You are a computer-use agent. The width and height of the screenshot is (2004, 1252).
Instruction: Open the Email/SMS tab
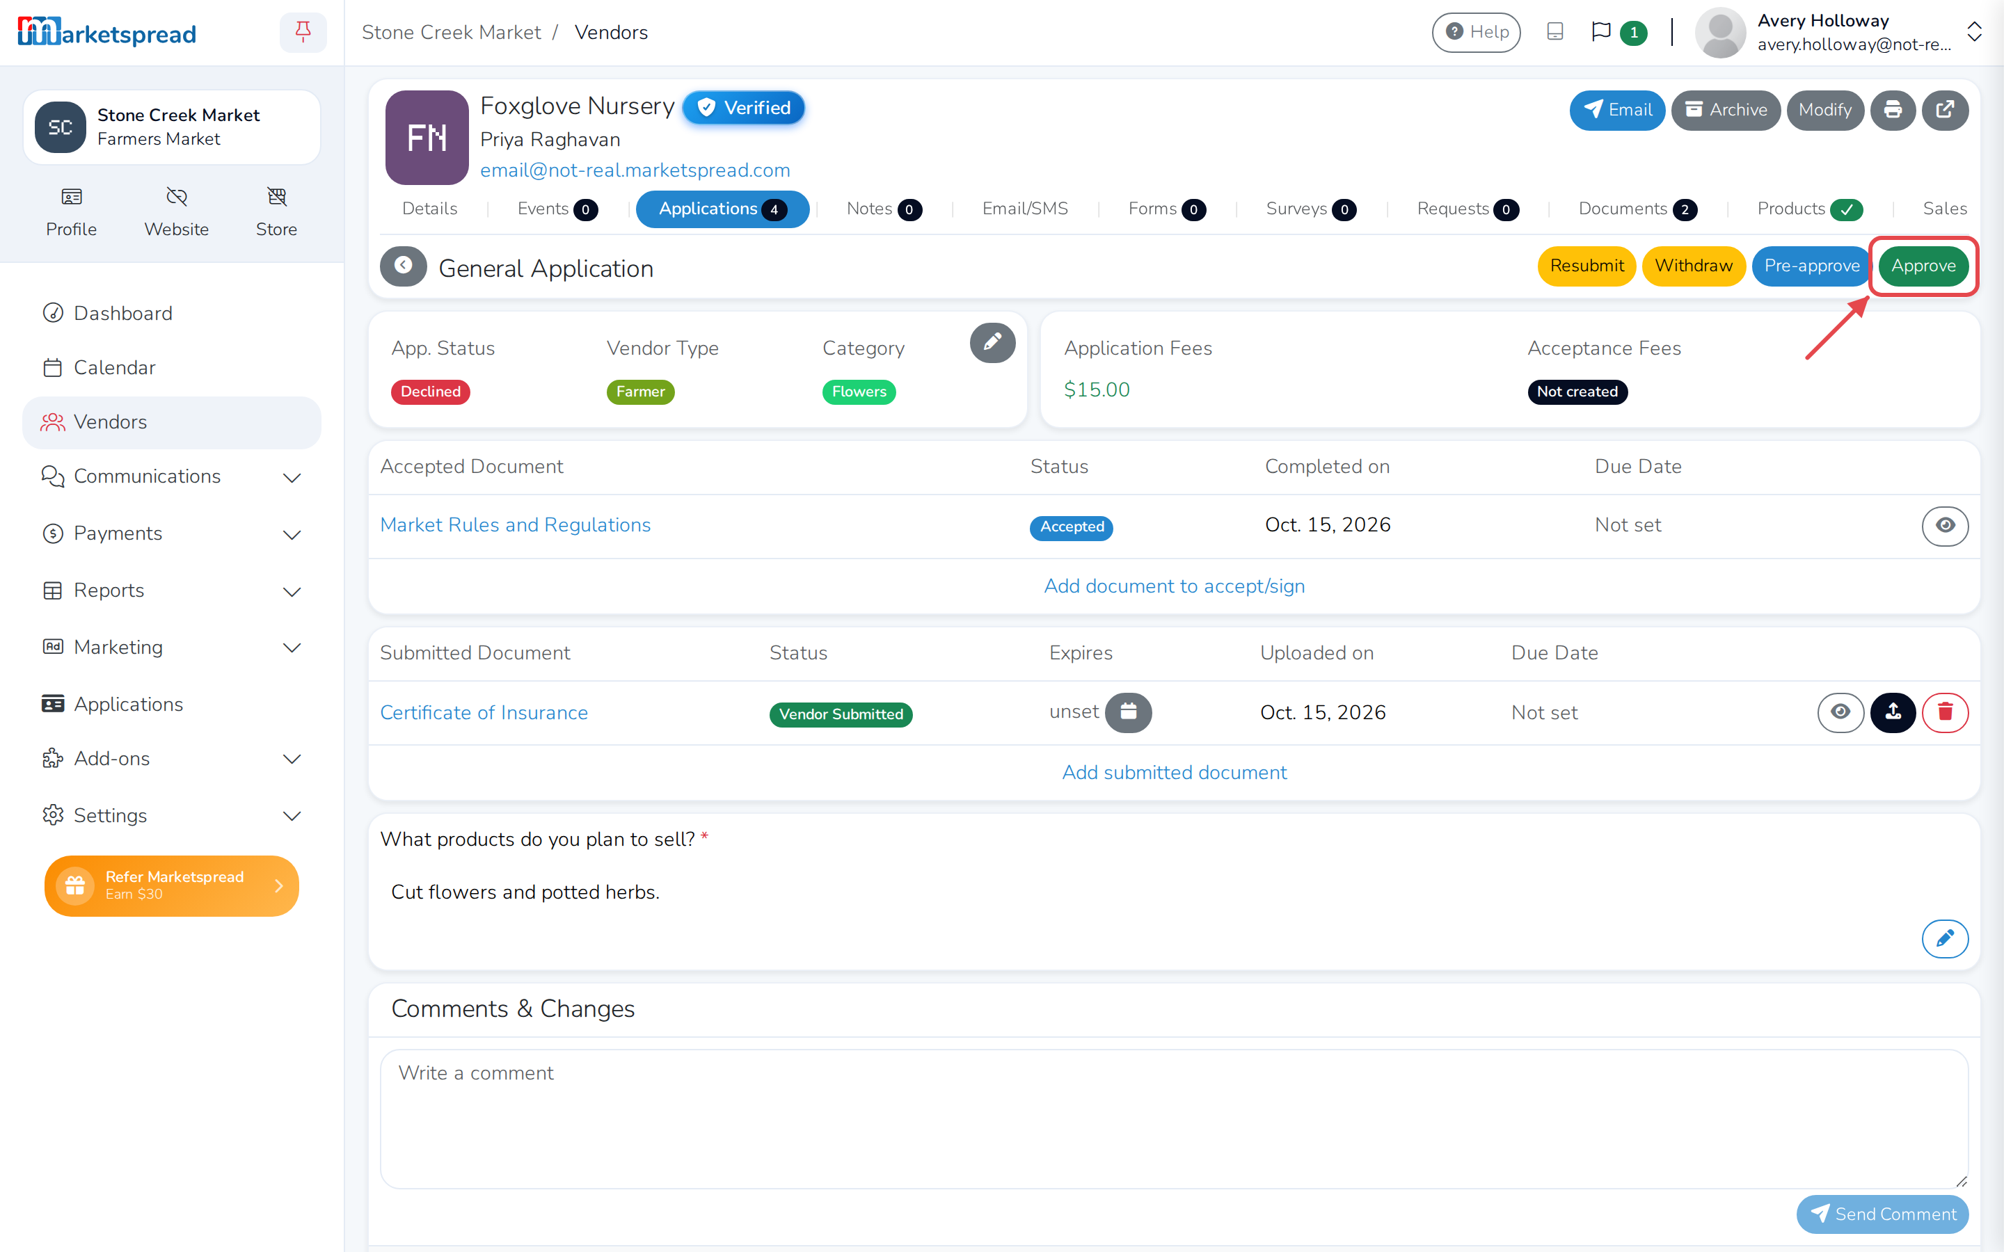(1025, 209)
